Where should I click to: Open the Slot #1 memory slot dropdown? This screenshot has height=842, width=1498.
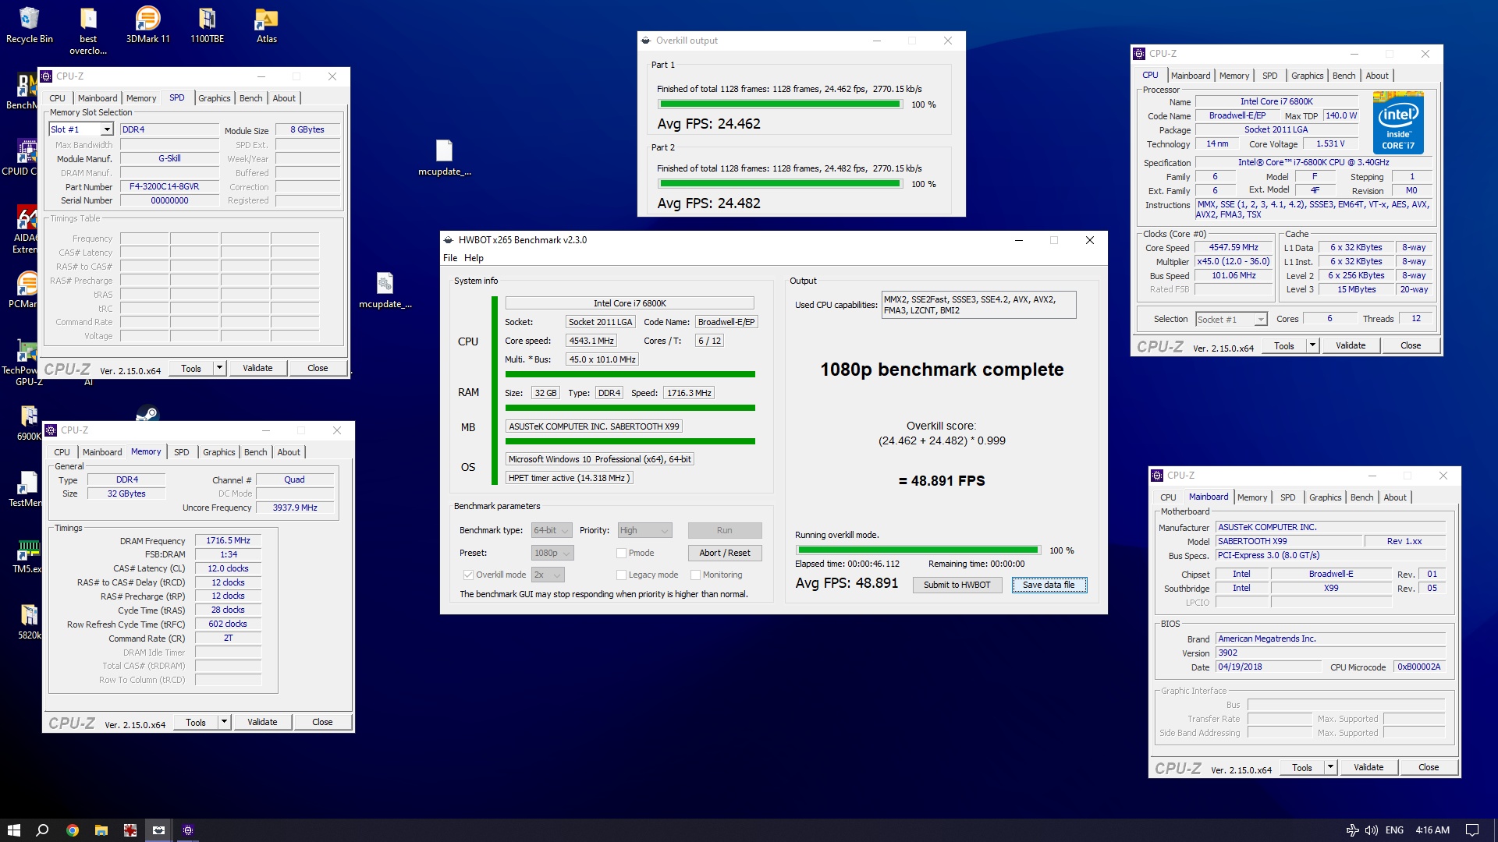pos(81,129)
